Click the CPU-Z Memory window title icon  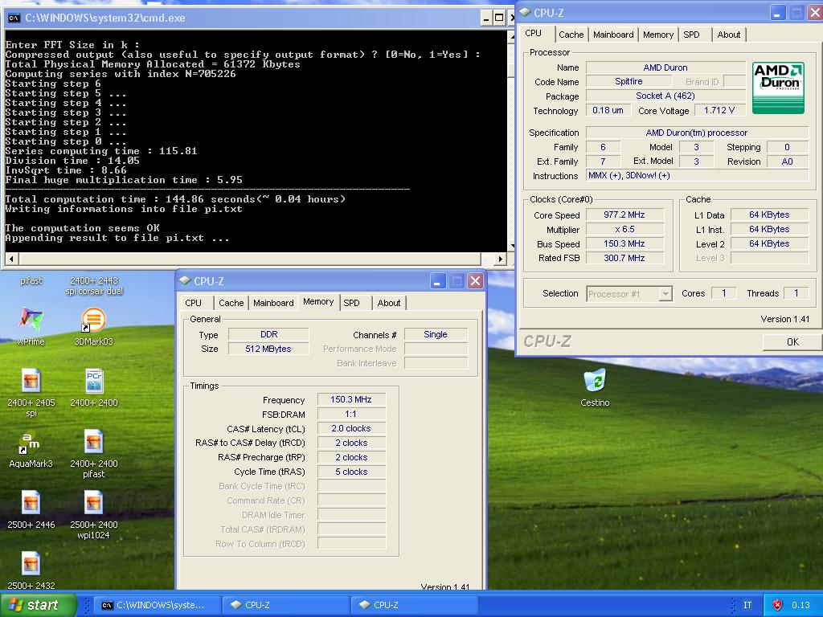(x=185, y=280)
